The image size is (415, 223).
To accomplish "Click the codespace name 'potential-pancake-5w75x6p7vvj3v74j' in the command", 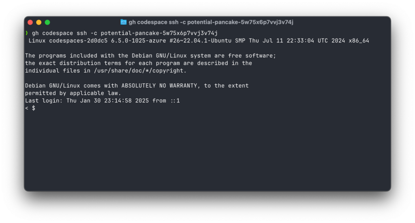I will [159, 33].
